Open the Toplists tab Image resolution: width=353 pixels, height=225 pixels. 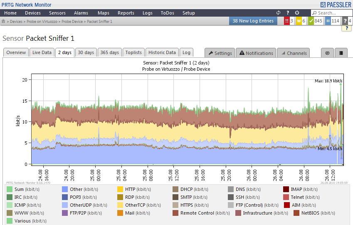coord(133,52)
